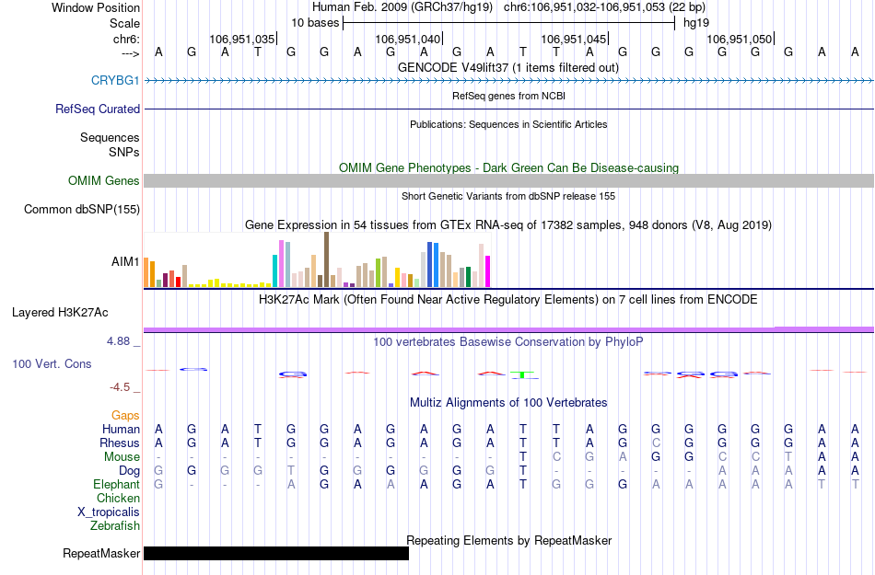Click the -4.5 PhyloP lower limit value
The width and height of the screenshot is (875, 575).
coord(120,387)
